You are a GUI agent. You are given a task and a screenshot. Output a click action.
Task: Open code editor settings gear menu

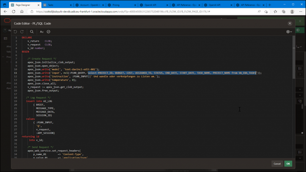coord(289,32)
